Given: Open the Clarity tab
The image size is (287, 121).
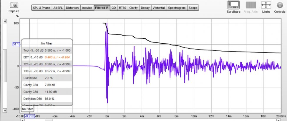Looking at the screenshot, I should click(133, 8).
